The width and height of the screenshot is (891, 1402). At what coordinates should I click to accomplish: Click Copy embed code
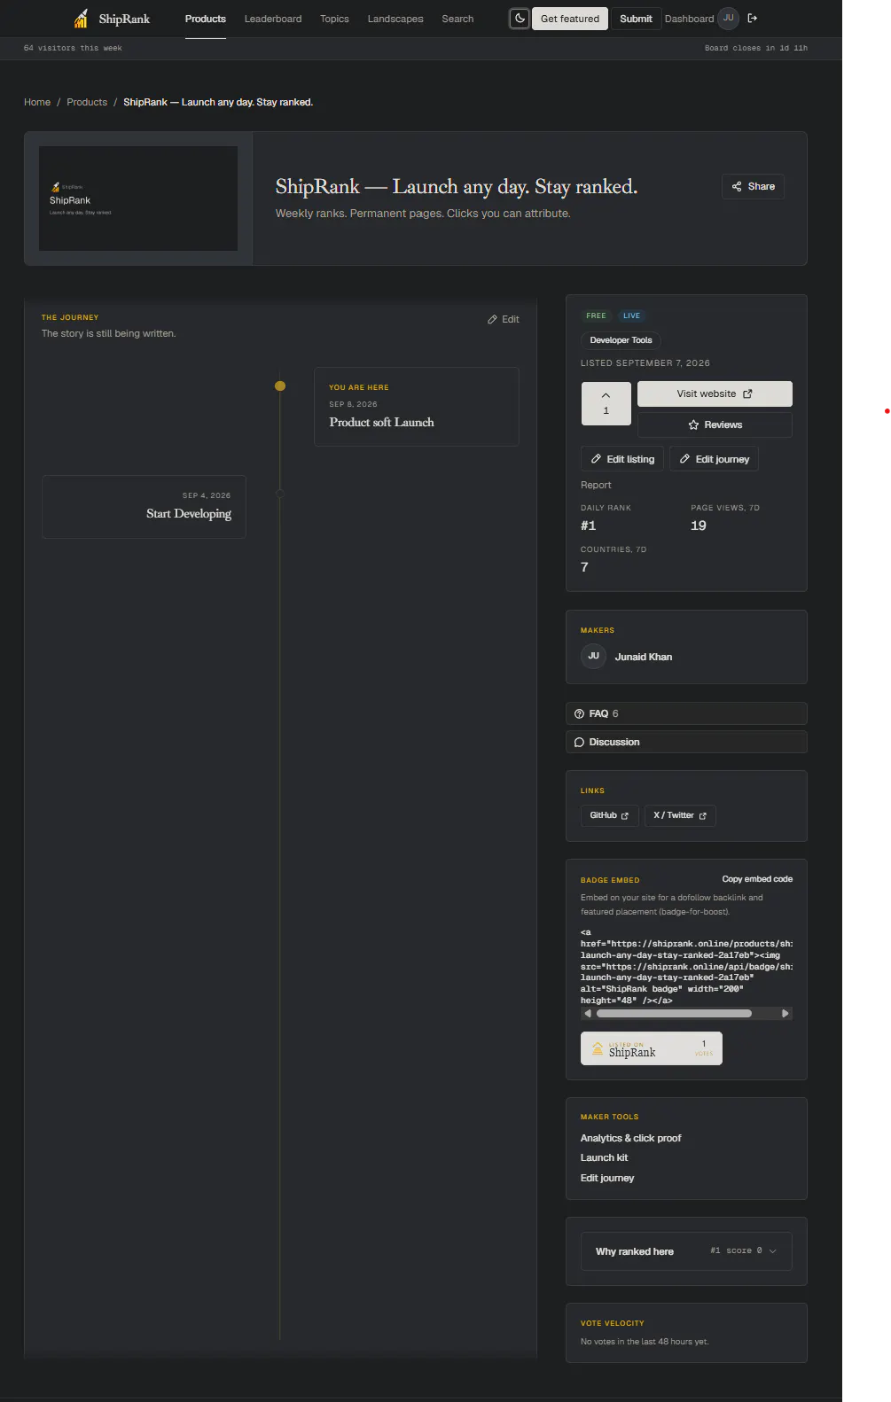point(757,879)
